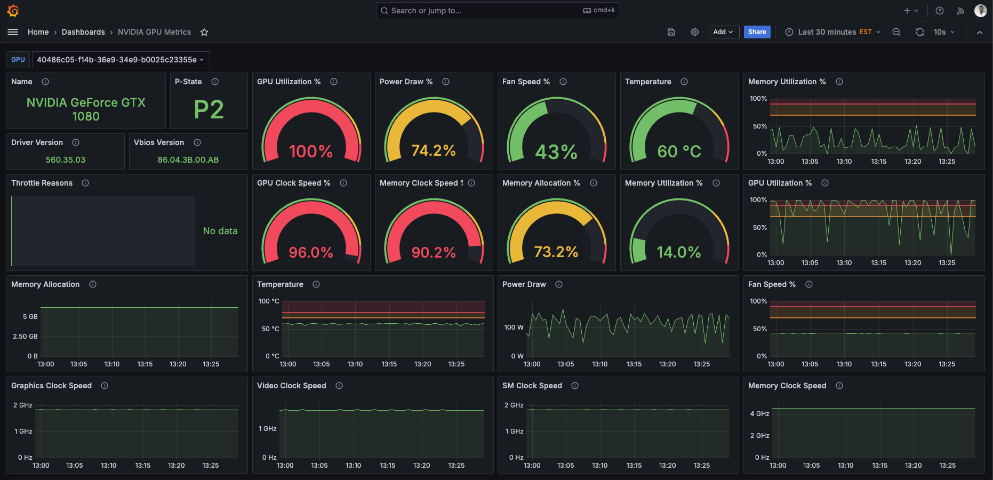
Task: Go to Home breadcrumb
Action: (x=38, y=32)
